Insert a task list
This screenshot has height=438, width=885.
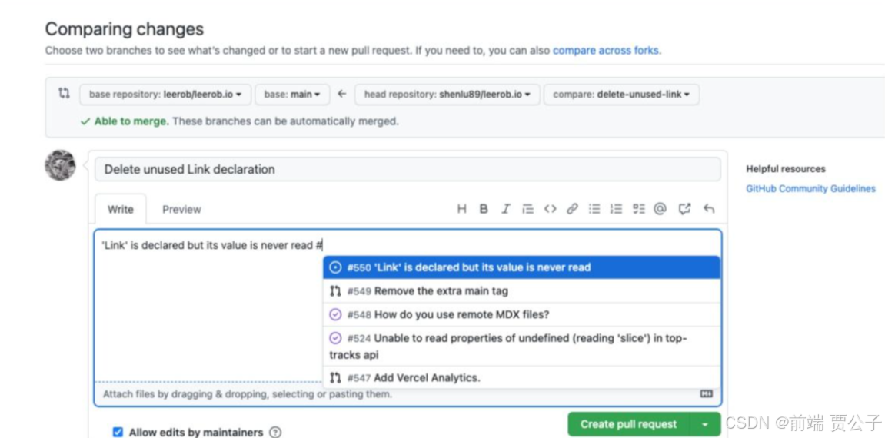point(638,209)
